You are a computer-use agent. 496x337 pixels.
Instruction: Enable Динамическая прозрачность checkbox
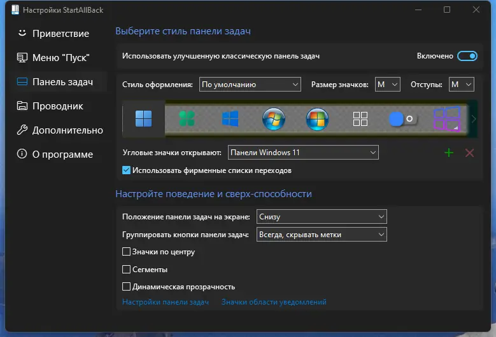click(126, 287)
